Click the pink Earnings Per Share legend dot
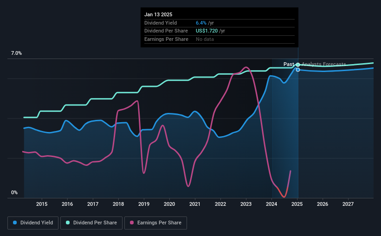 tap(132, 223)
